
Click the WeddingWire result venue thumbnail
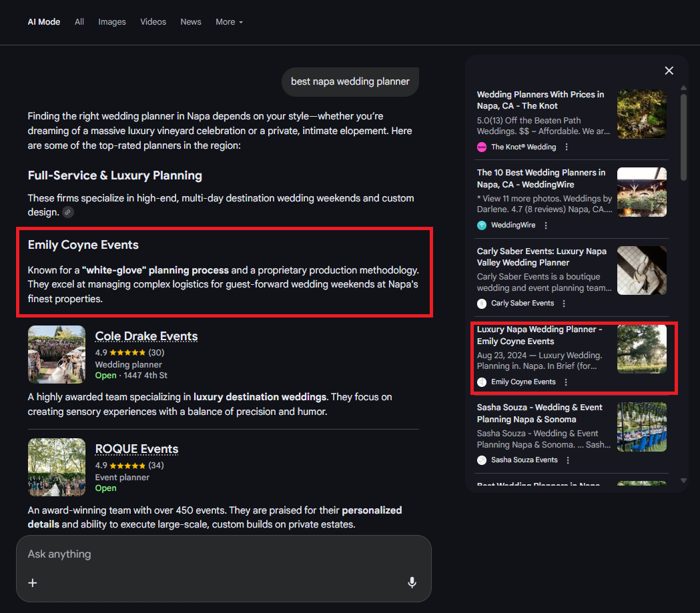pyautogui.click(x=641, y=192)
